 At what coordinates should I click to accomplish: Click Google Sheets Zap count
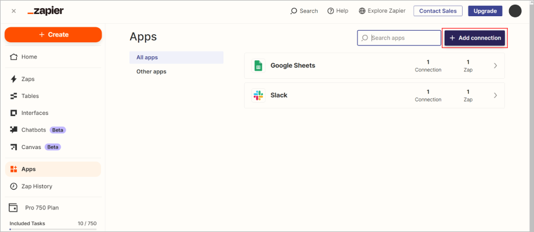tap(468, 66)
